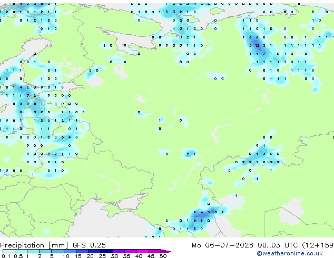
Task: Click the legend label '15'
Action: coord(78,256)
